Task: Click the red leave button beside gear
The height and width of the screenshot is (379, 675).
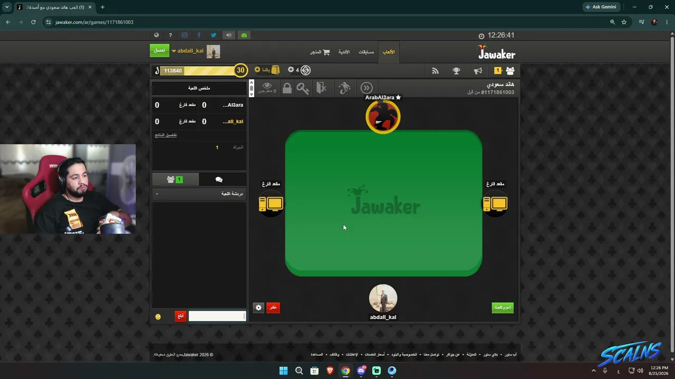Action: (x=273, y=307)
